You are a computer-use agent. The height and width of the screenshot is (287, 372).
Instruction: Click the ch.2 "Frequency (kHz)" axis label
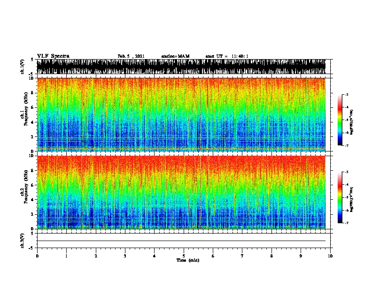point(26,187)
